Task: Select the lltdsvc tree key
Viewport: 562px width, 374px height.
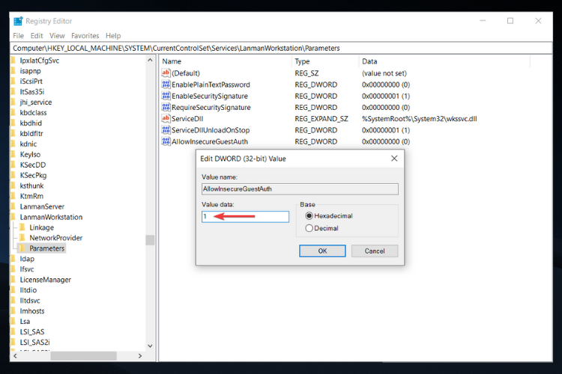Action: point(30,300)
